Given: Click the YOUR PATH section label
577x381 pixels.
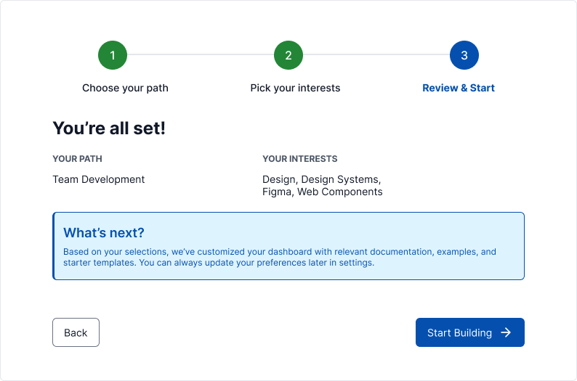Looking at the screenshot, I should coord(77,159).
